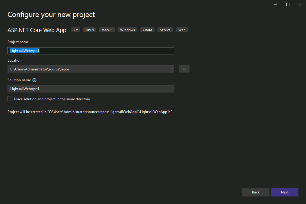Screen dimensions: 306x204
Task: Click the Web tag
Action: point(182,30)
